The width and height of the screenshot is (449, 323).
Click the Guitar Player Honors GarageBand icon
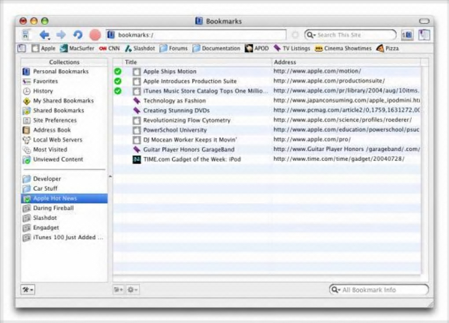tap(136, 150)
